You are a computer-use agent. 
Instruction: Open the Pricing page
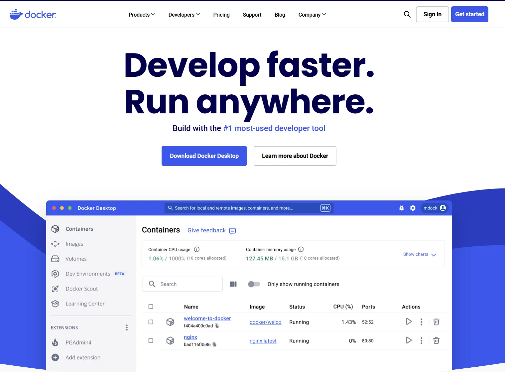(221, 15)
